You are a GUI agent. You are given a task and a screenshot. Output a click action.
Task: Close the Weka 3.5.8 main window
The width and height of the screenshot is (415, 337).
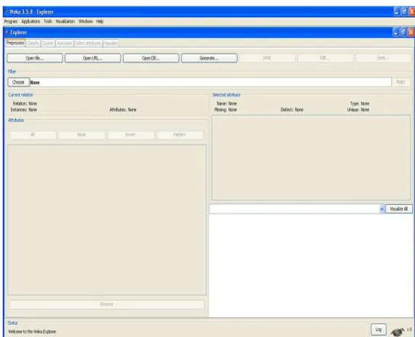click(412, 12)
